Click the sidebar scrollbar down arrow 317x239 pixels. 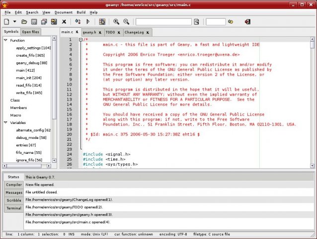click(x=54, y=160)
